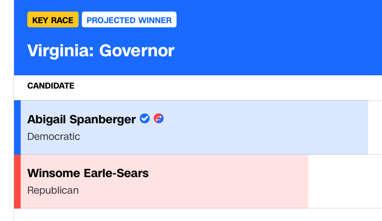
Task: Click the Democratic party label
Action: coord(54,137)
